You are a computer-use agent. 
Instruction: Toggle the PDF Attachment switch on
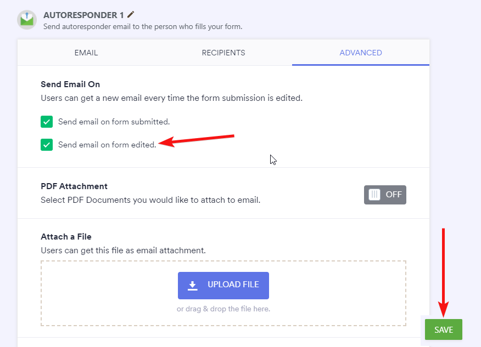point(385,195)
